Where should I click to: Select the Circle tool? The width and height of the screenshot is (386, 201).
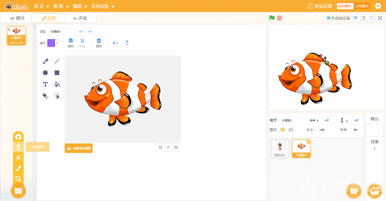click(45, 73)
